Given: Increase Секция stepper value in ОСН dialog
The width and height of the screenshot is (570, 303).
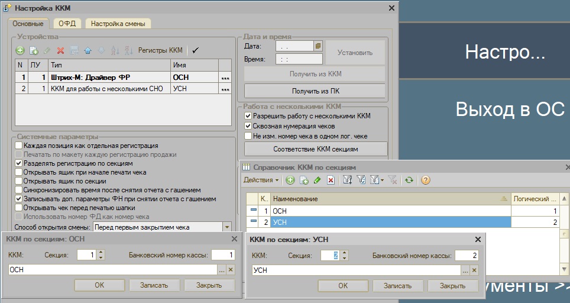Looking at the screenshot, I should pyautogui.click(x=101, y=252).
